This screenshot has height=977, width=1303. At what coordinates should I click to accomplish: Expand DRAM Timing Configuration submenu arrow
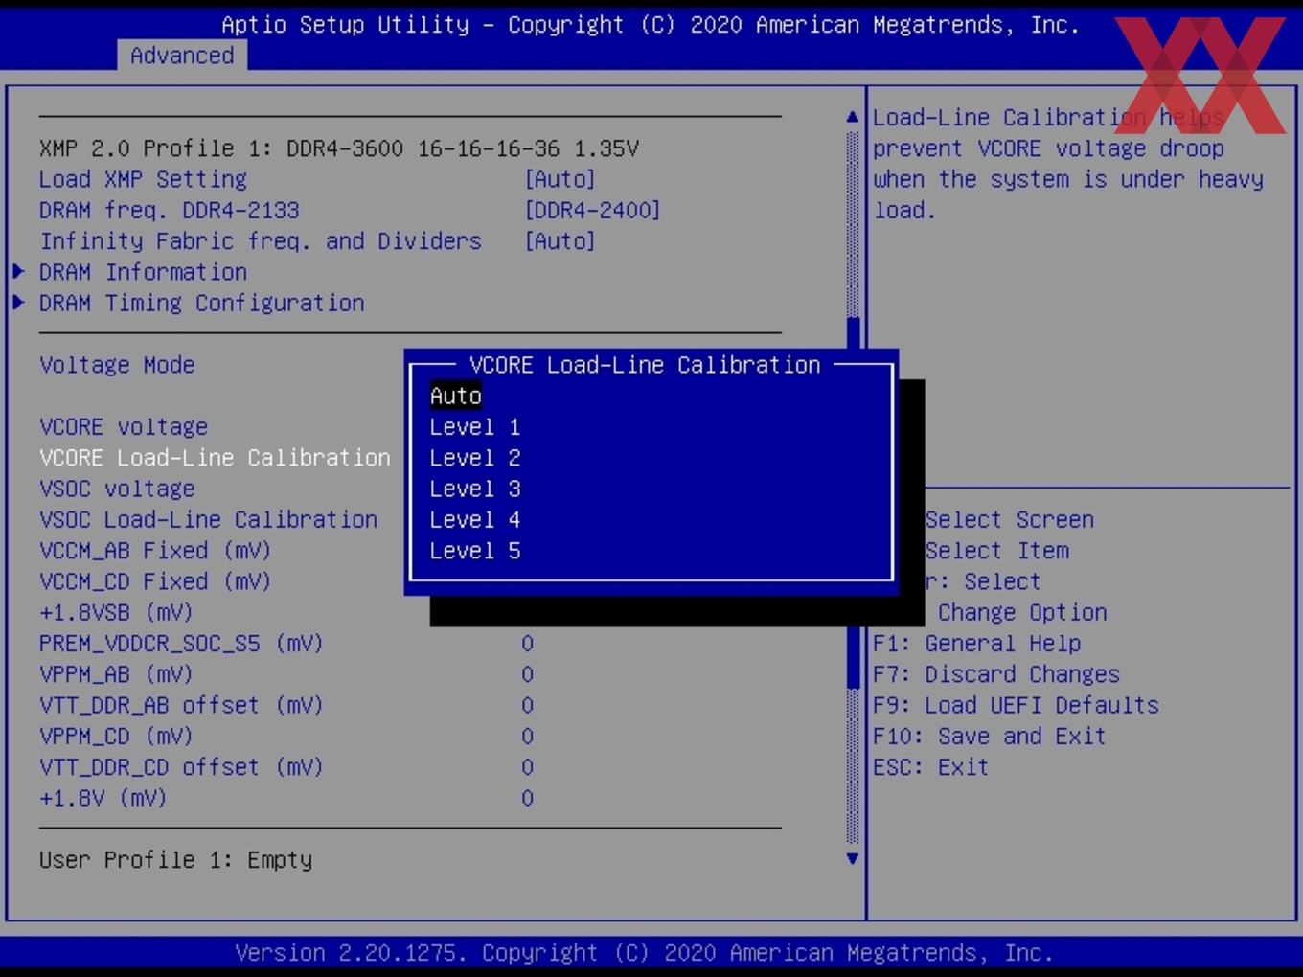coord(18,303)
